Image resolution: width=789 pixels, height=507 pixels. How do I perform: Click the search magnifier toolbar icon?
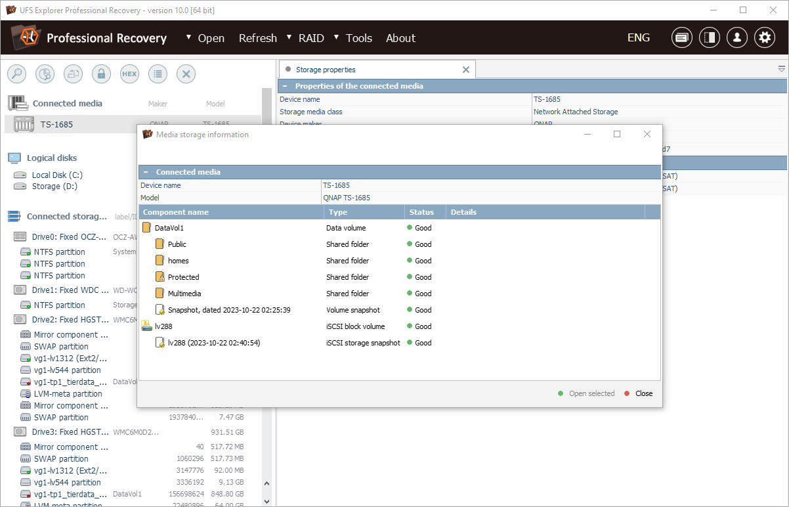tap(16, 74)
